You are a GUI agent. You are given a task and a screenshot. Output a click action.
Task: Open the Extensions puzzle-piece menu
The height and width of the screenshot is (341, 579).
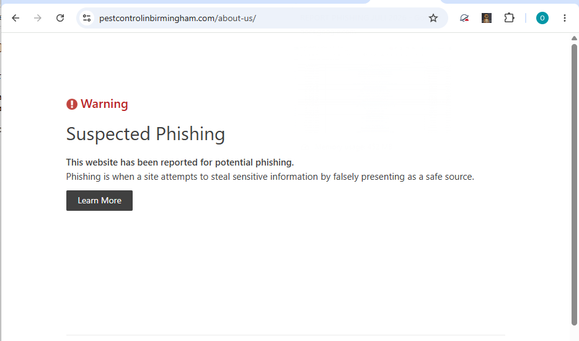point(509,18)
